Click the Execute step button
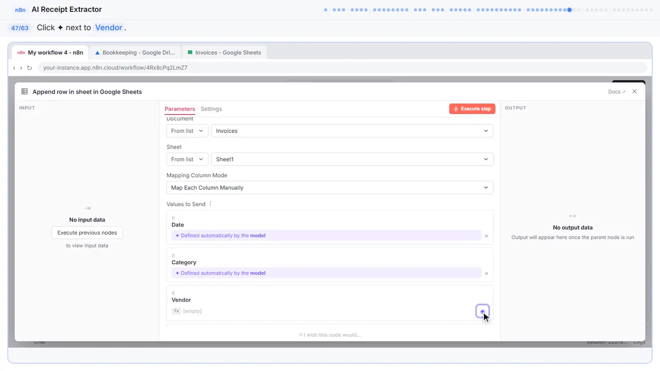This screenshot has height=371, width=660. [x=472, y=109]
